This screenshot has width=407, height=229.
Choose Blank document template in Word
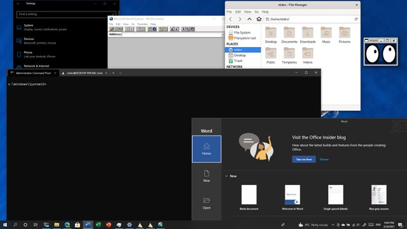pyautogui.click(x=249, y=197)
